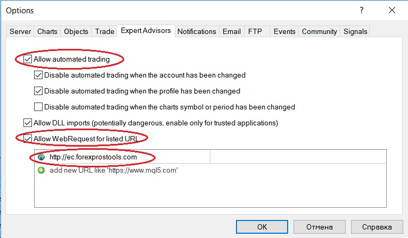This screenshot has height=238, width=408.
Task: Click the Справка help button
Action: click(x=377, y=226)
